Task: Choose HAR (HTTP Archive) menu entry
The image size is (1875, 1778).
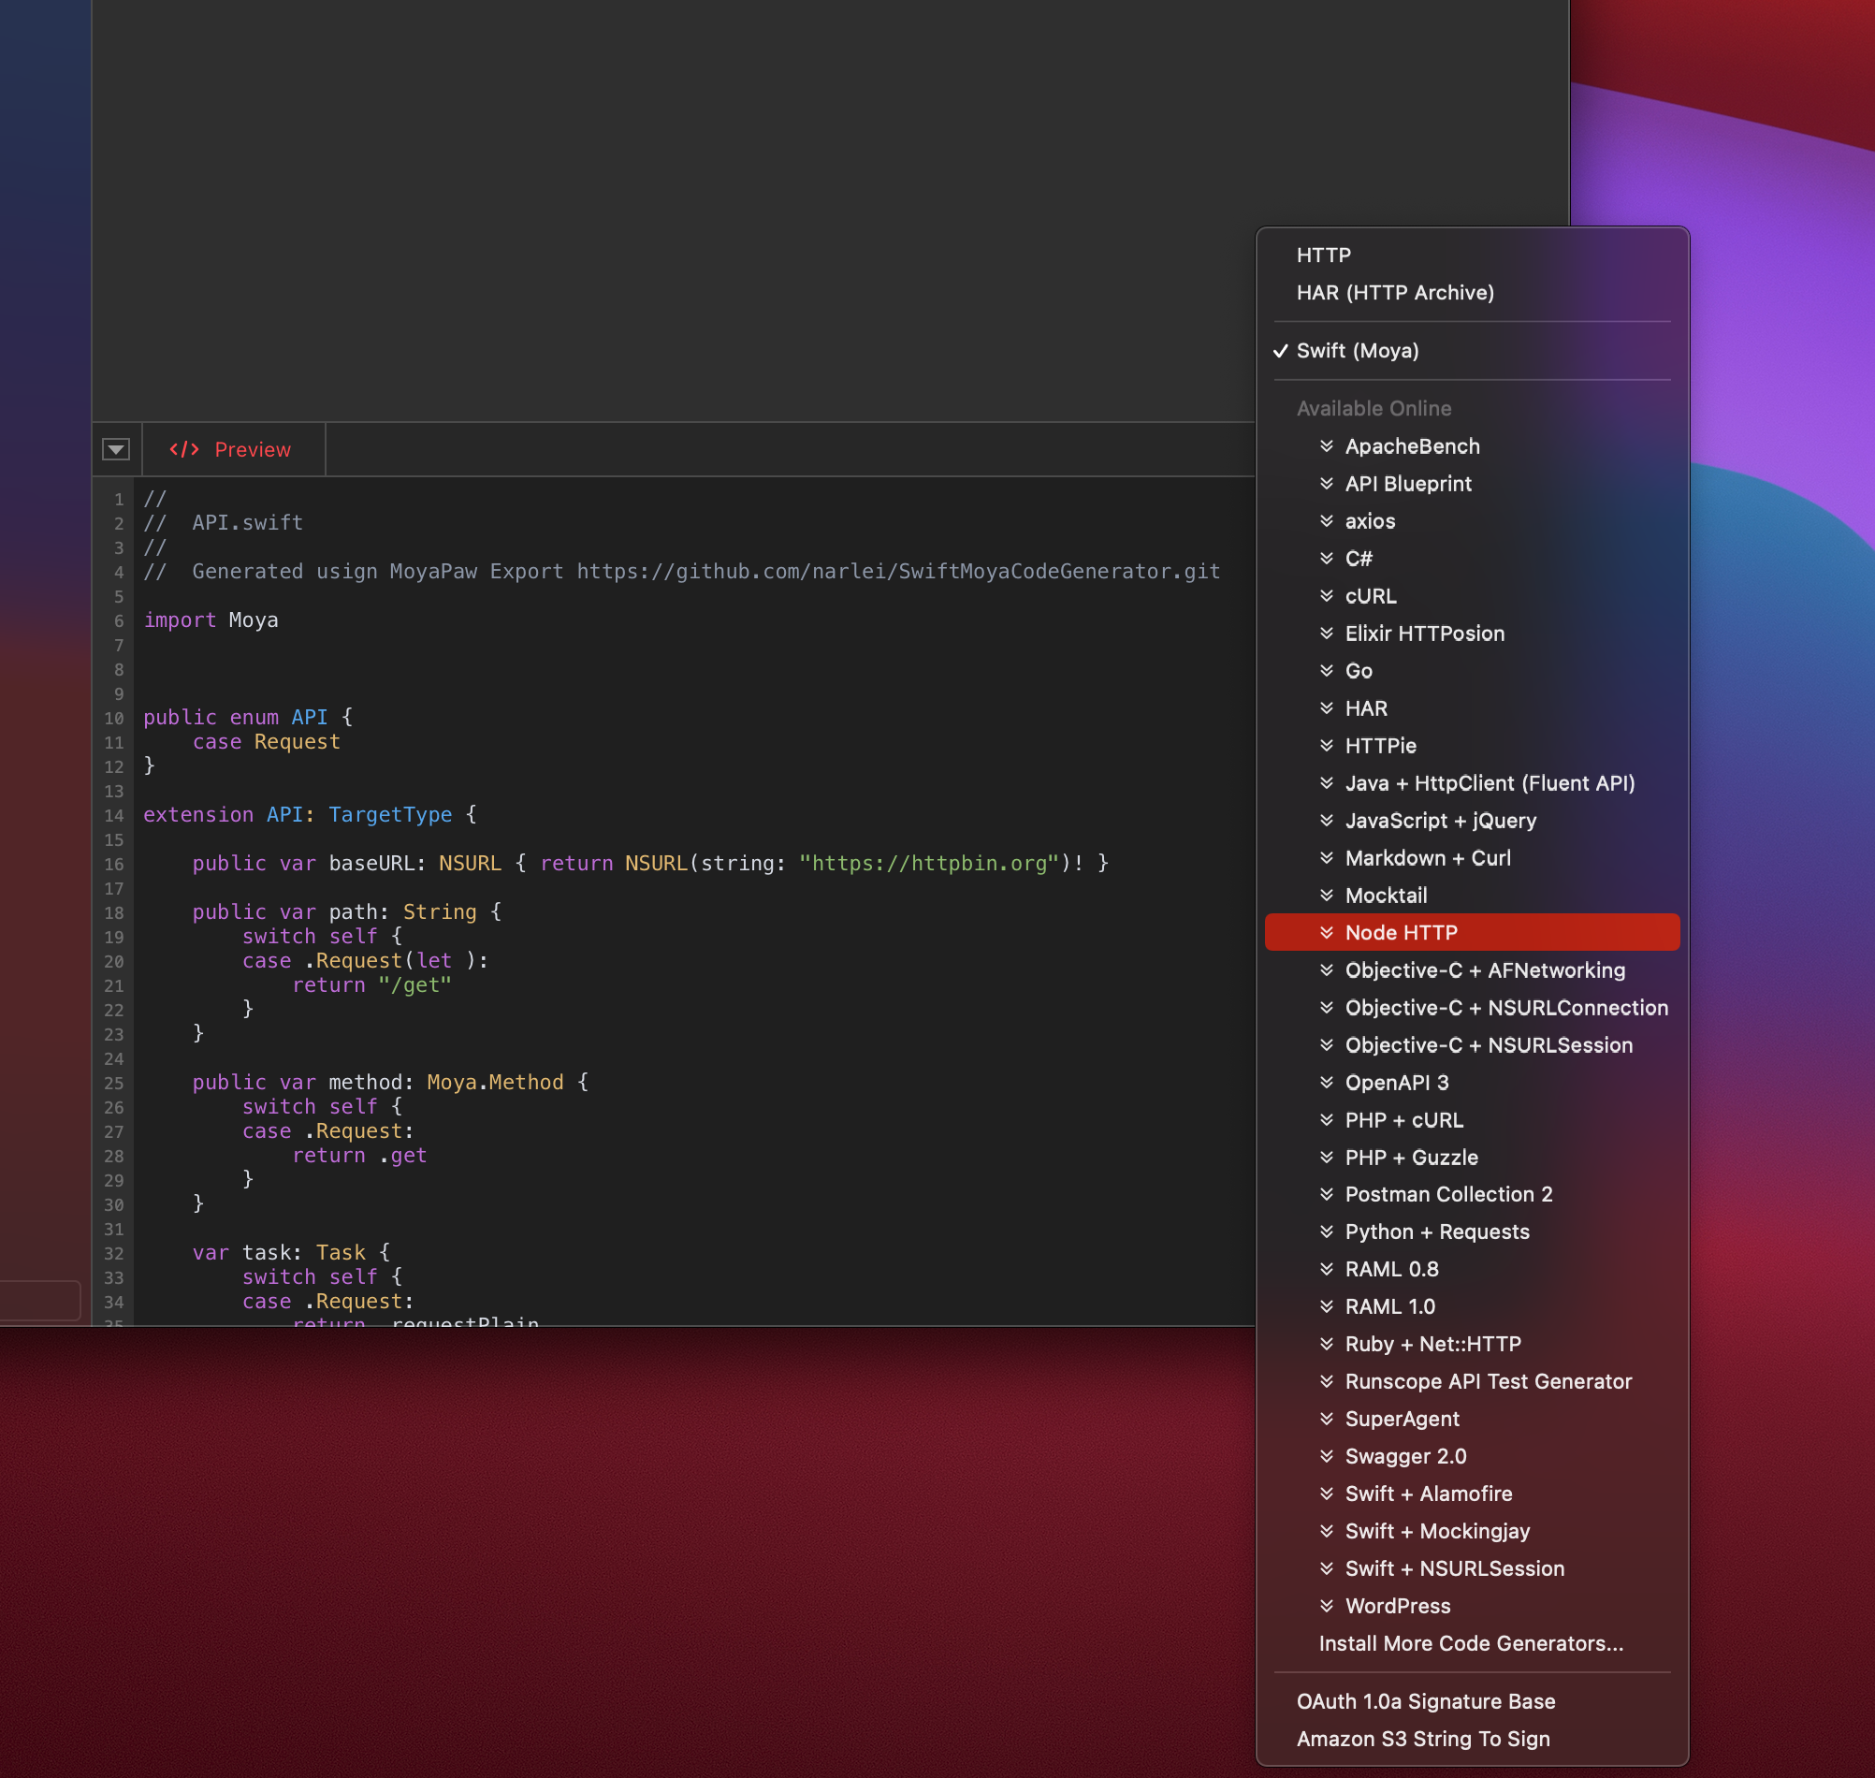Action: point(1395,293)
